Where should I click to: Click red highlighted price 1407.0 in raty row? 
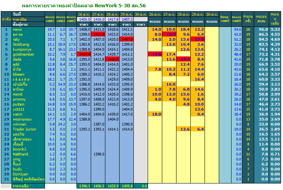[127, 40]
